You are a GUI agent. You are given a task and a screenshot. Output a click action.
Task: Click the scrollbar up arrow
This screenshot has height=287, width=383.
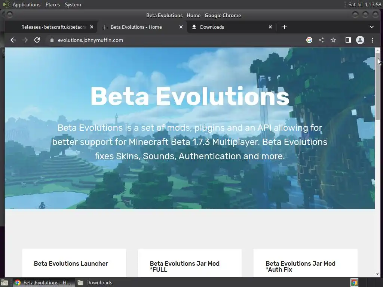pyautogui.click(x=378, y=50)
